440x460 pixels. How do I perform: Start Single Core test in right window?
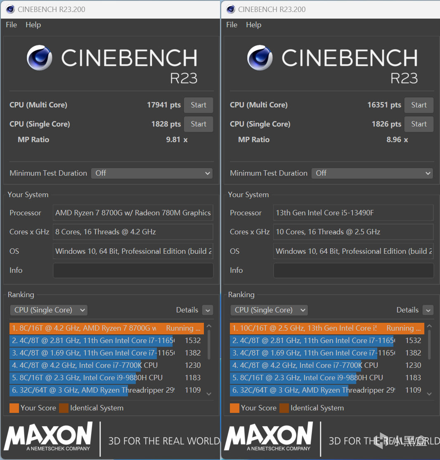(x=419, y=124)
